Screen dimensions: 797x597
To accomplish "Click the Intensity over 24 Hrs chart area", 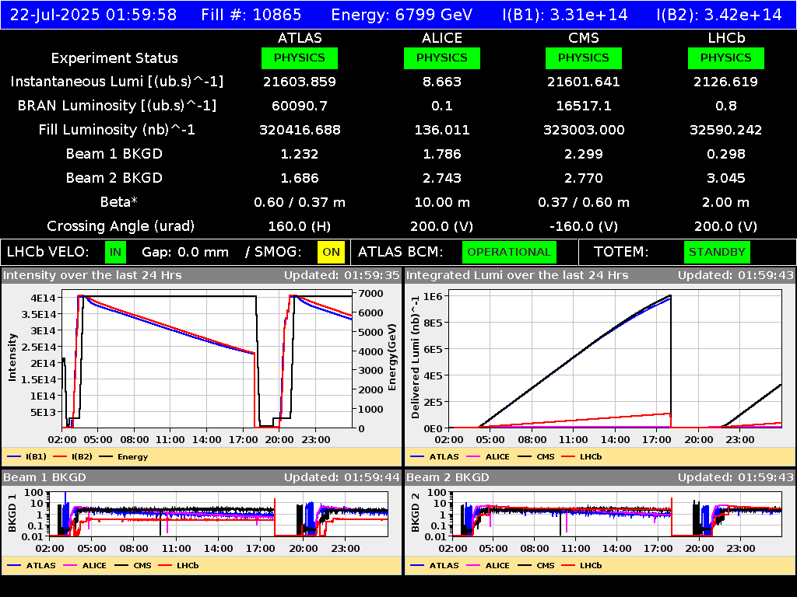I will pyautogui.click(x=207, y=359).
